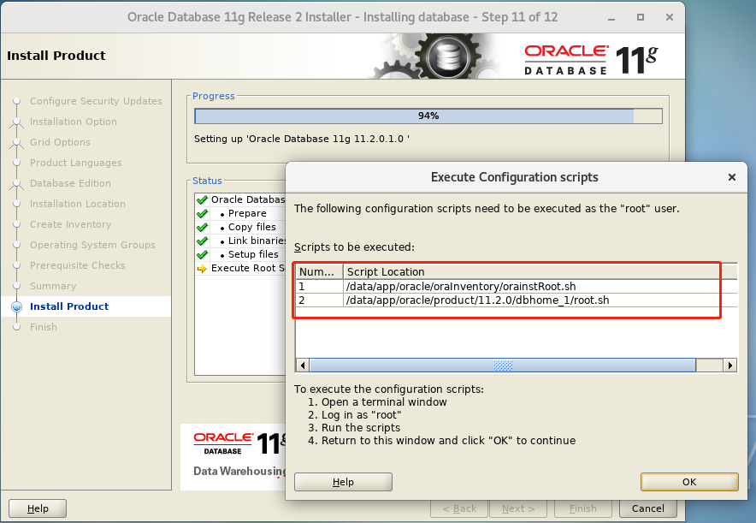Click the Link binaries status row
Image resolution: width=756 pixels, height=523 pixels.
tap(240, 241)
